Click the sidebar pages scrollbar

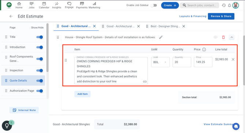tap(48, 47)
